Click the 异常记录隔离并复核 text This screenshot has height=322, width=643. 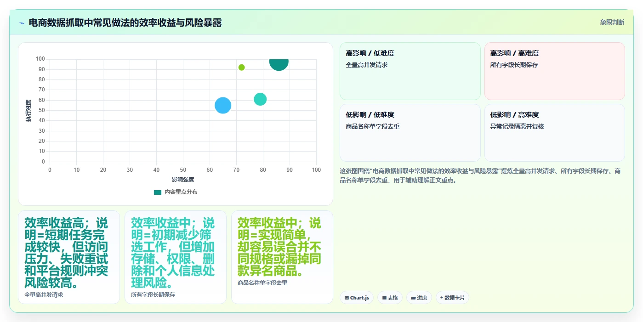(517, 126)
